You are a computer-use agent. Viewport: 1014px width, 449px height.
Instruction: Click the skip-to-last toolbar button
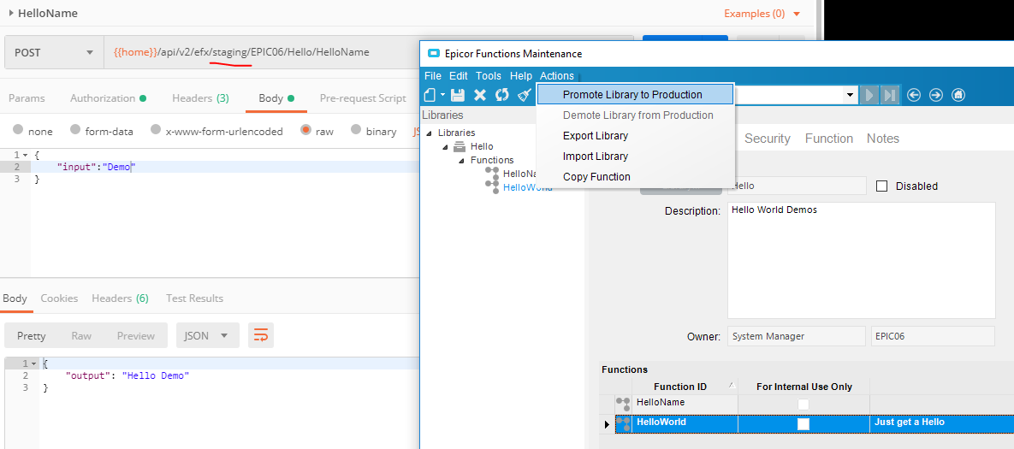pos(889,95)
